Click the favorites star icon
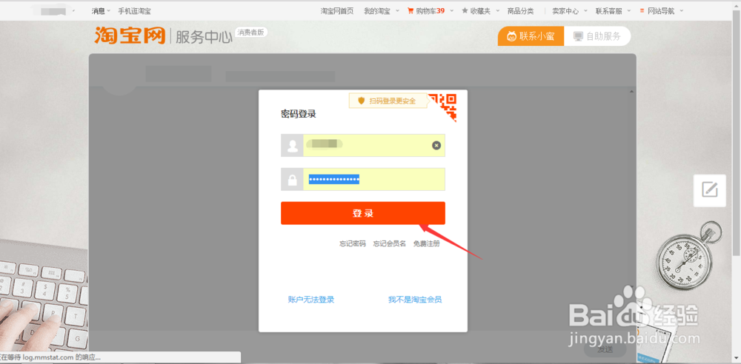The width and height of the screenshot is (741, 364). (x=465, y=10)
